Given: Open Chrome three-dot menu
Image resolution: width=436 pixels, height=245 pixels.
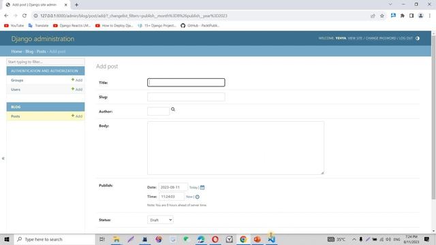Looking at the screenshot, I should click(430, 16).
